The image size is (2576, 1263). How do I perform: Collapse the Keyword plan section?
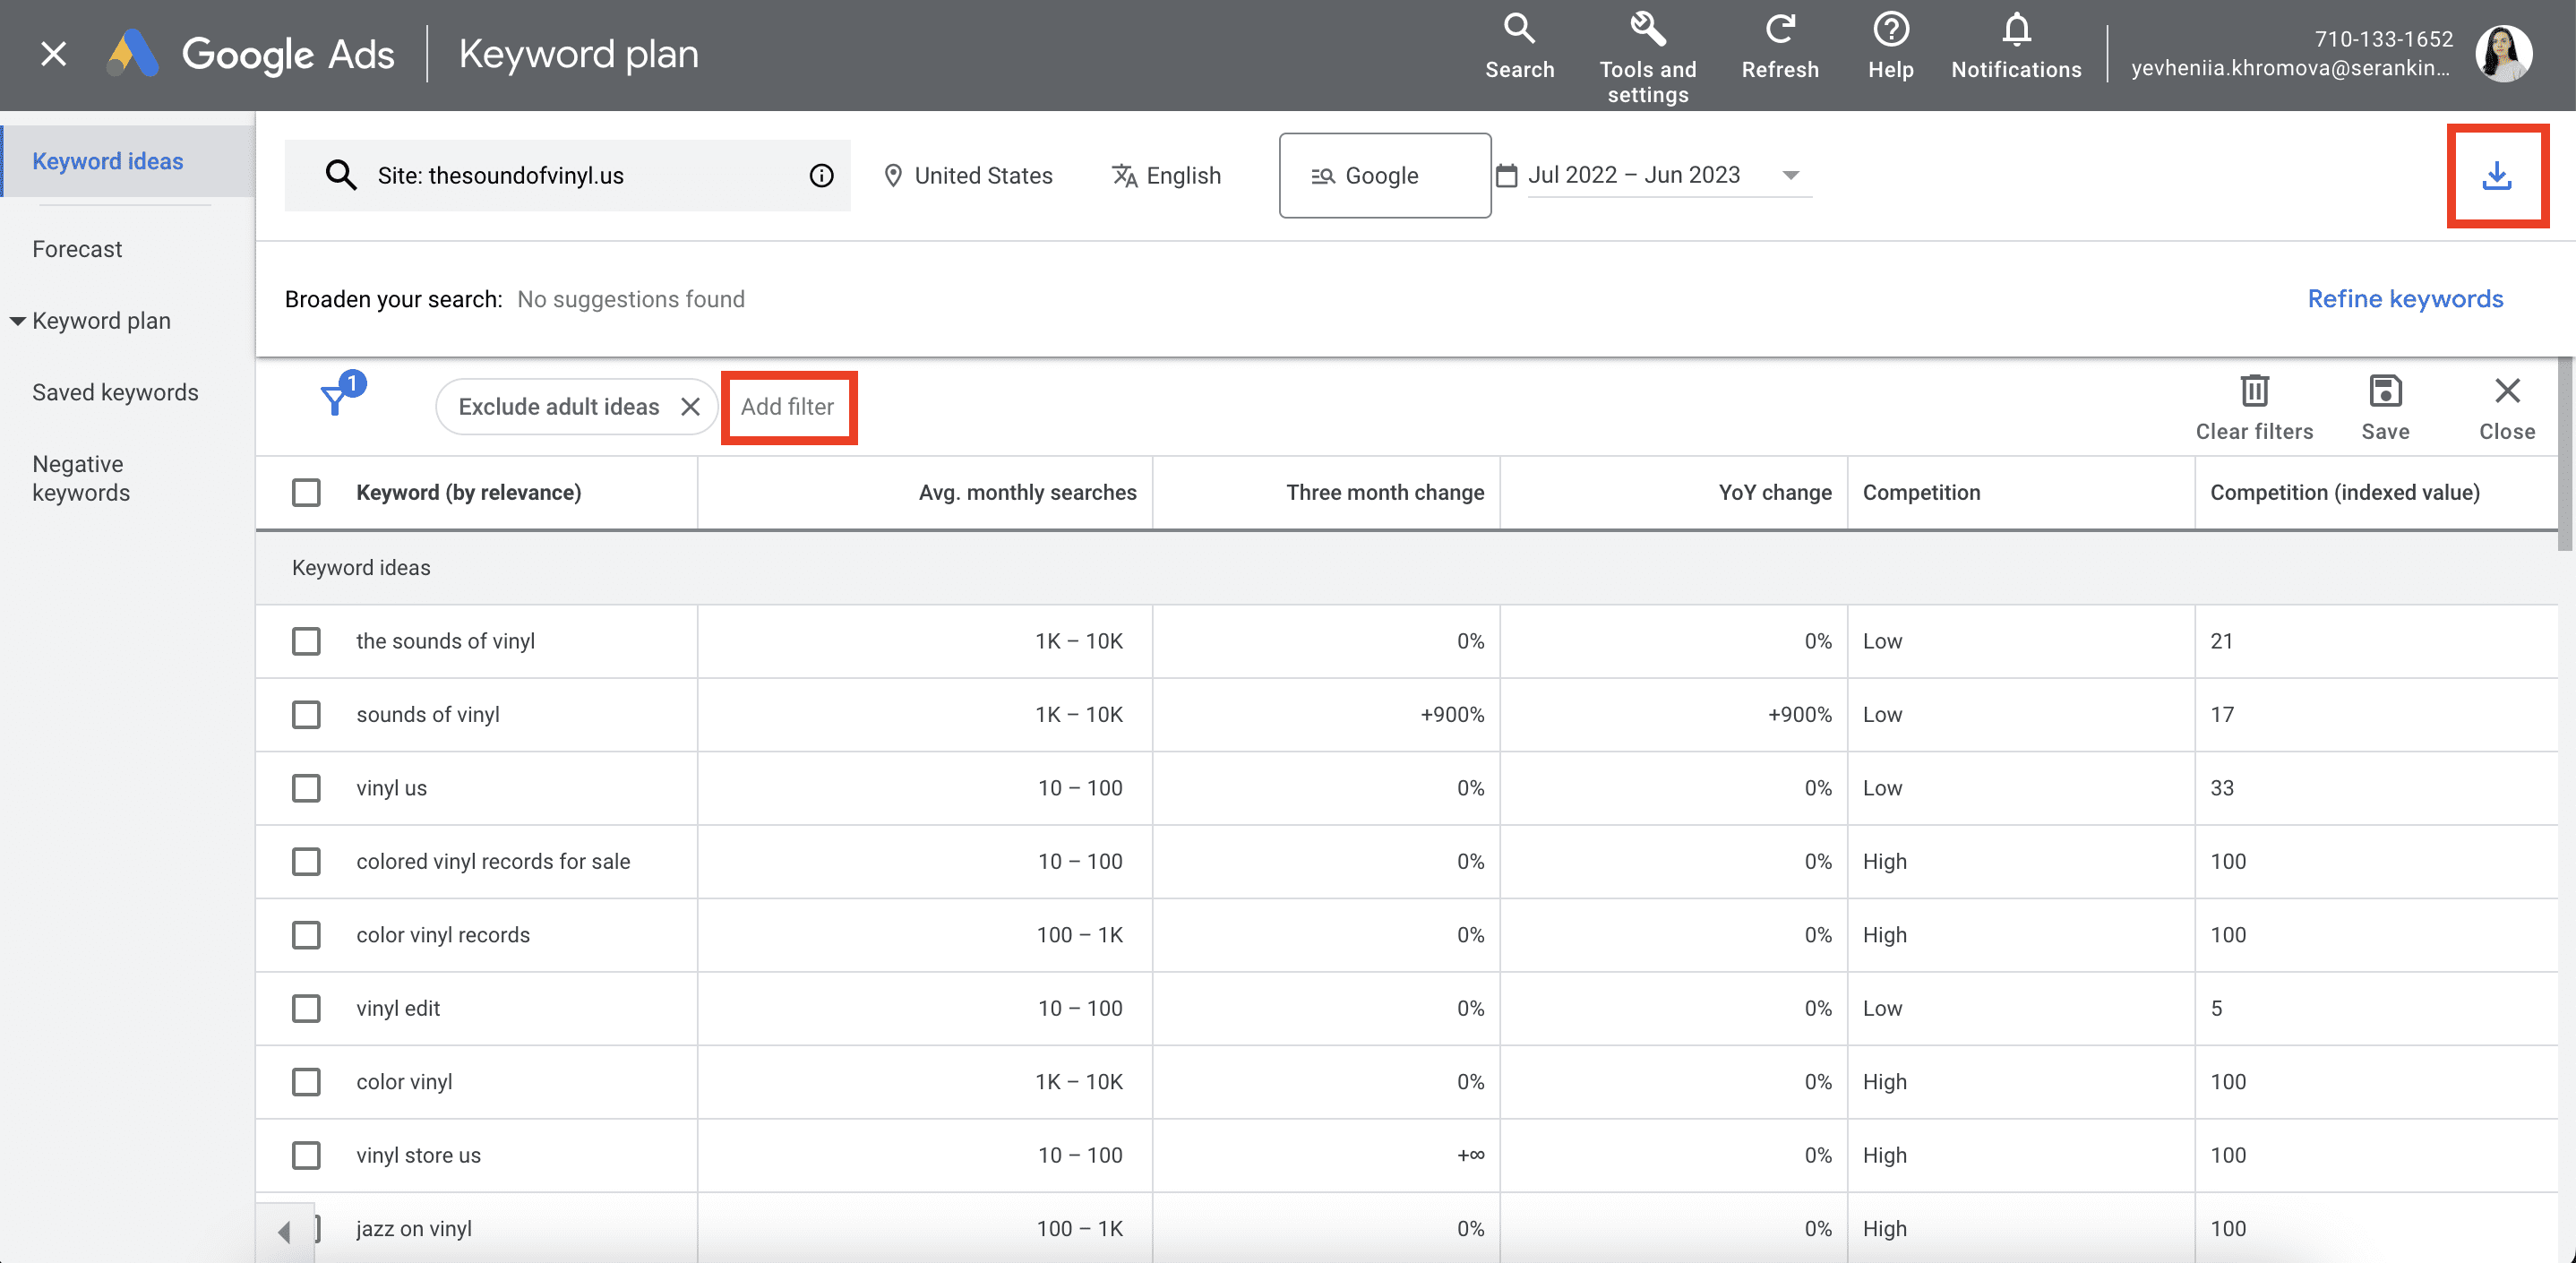tap(17, 321)
